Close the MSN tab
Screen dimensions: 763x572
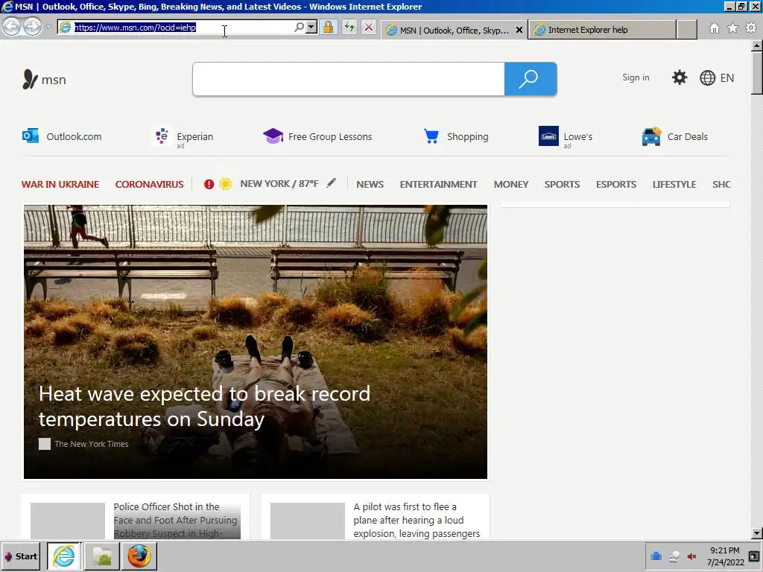pos(519,30)
